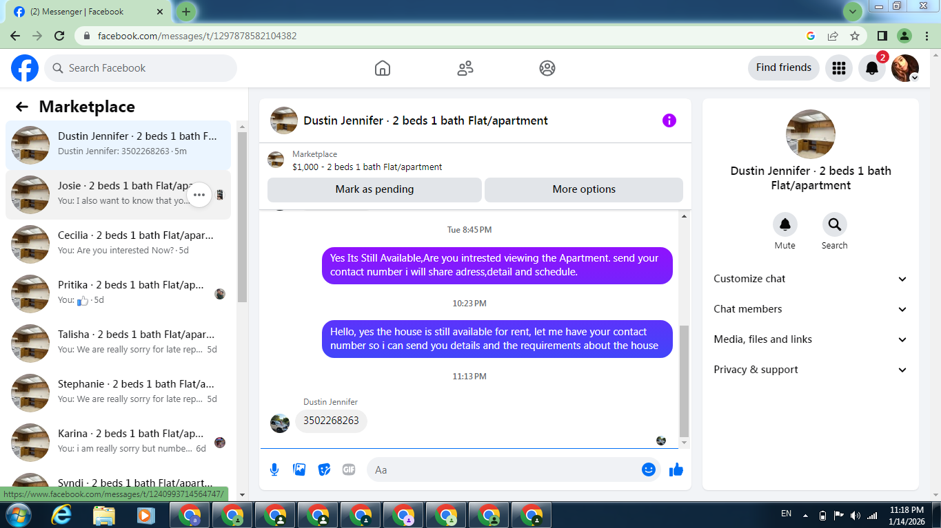The height and width of the screenshot is (528, 941).
Task: Open Dustin Jennifer chat in list
Action: point(119,145)
